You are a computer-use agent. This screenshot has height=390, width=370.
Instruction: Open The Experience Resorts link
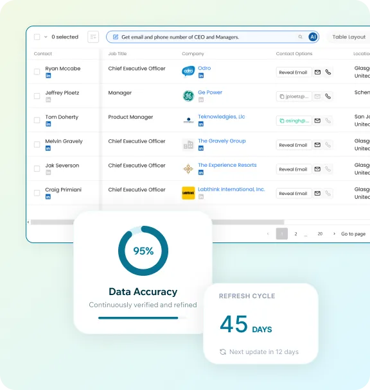[x=227, y=165]
